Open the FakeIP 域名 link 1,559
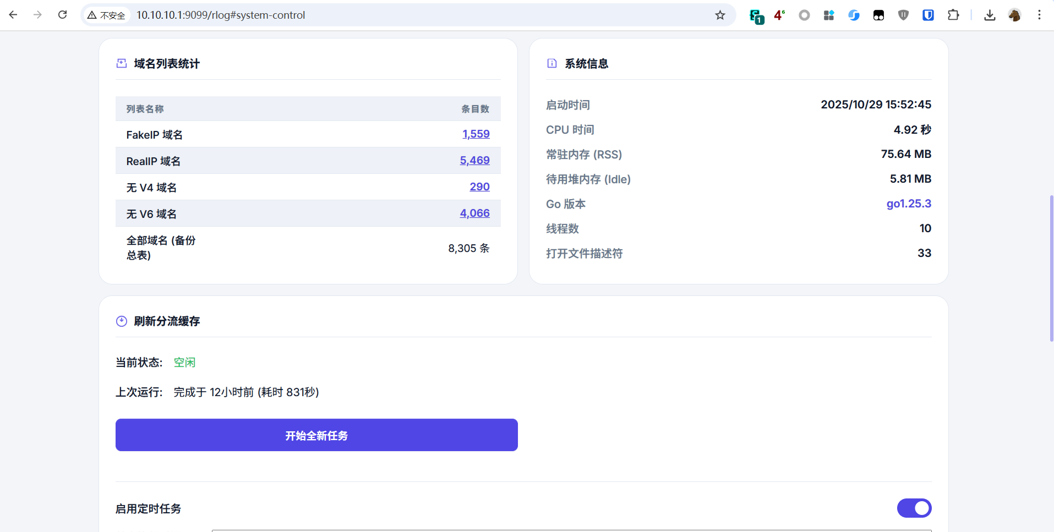 click(x=476, y=134)
